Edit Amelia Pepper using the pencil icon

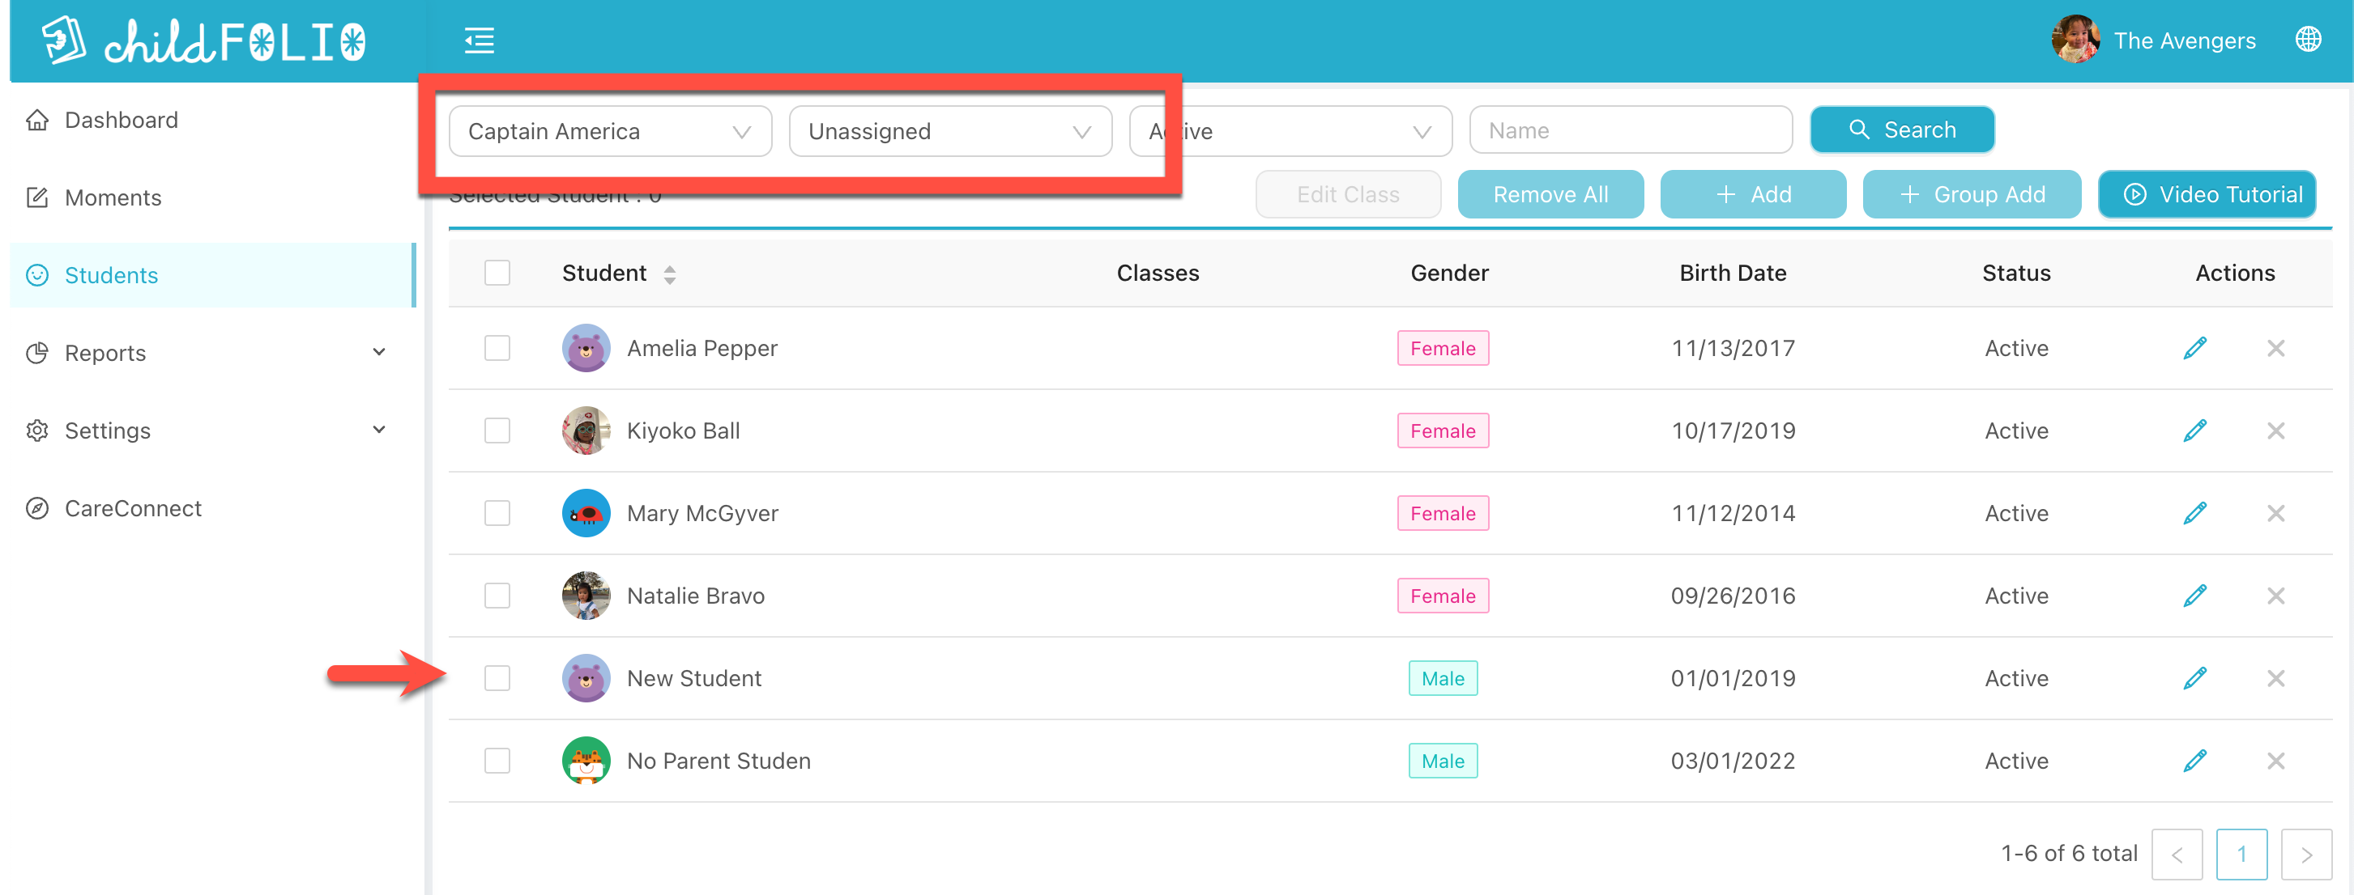2196,348
